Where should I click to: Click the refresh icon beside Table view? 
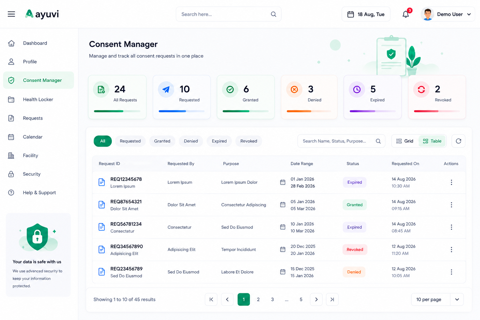458,141
